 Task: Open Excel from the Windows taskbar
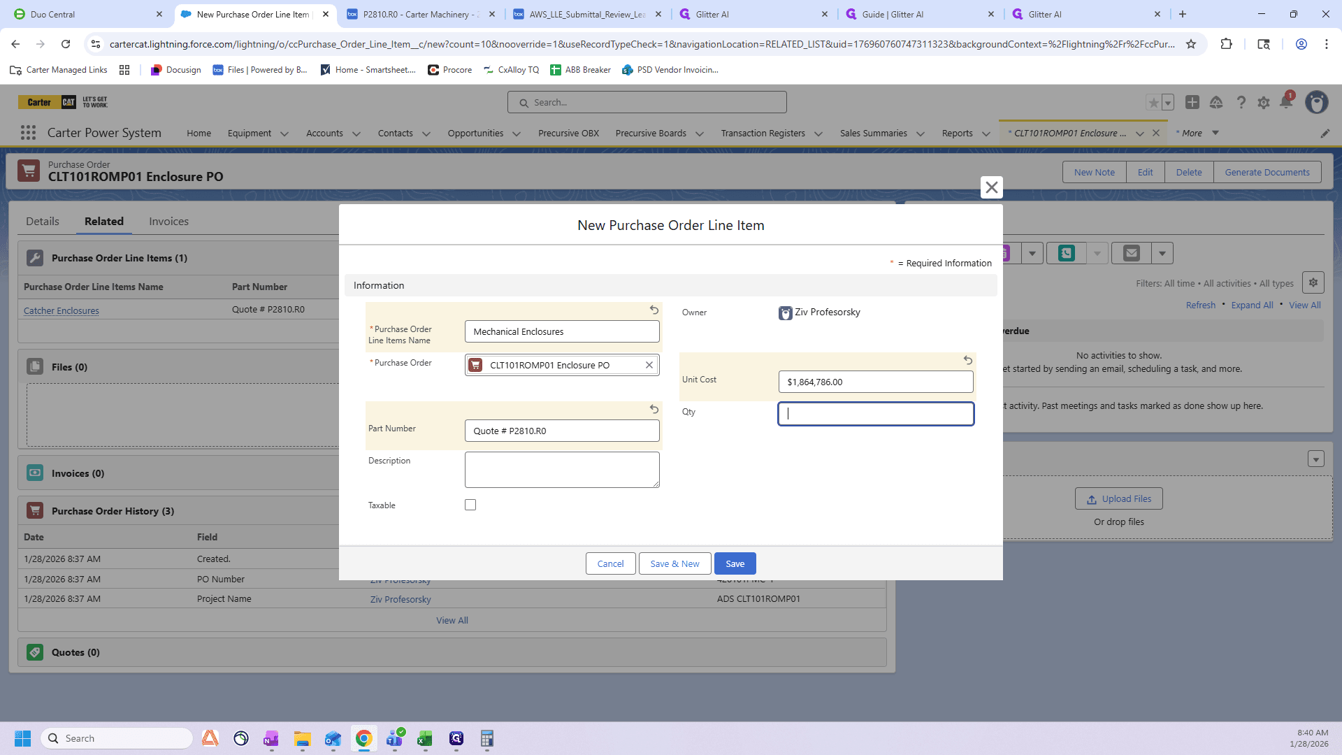pos(425,738)
